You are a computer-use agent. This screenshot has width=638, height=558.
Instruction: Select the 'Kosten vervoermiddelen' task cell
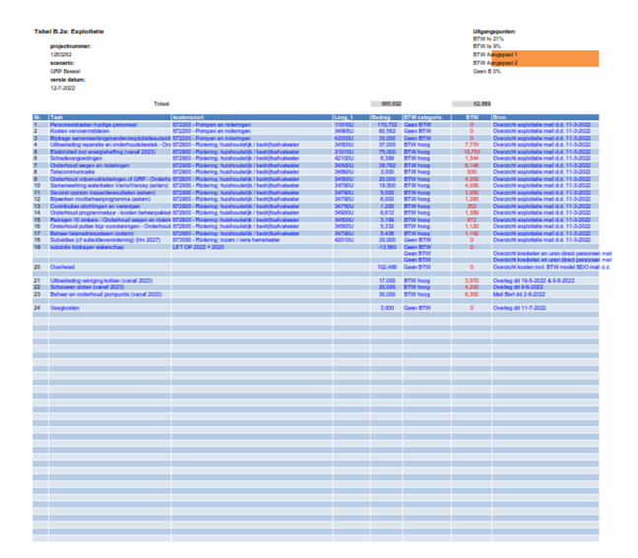click(x=79, y=131)
